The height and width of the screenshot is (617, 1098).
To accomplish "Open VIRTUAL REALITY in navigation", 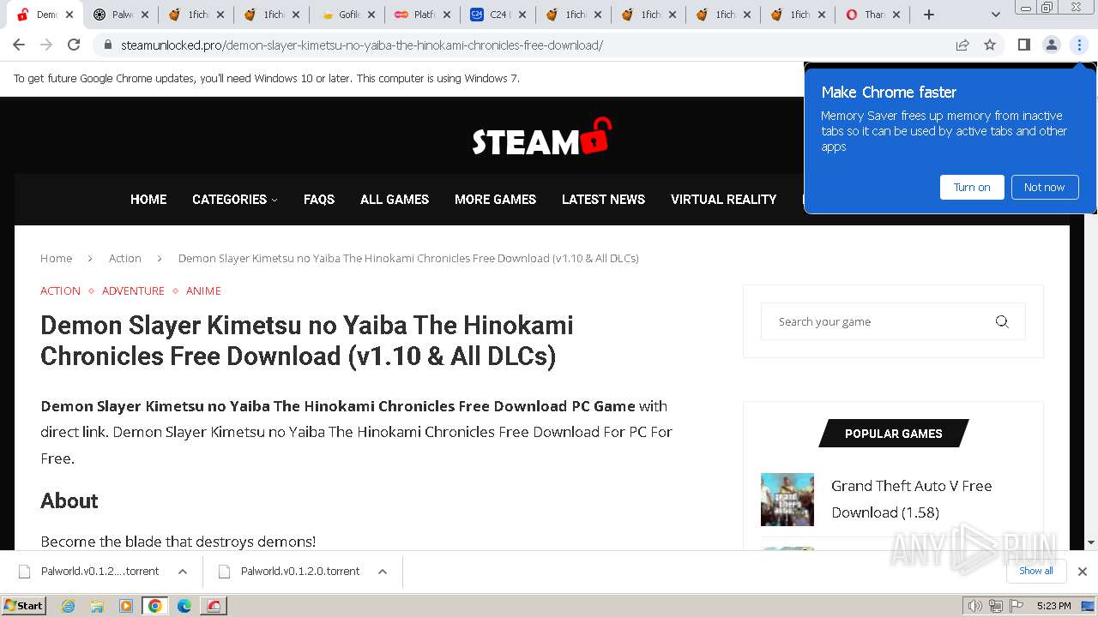I will 723,199.
